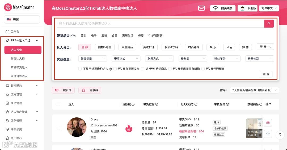Click the 旗舰版 user avatar
Screen dimensions: 287x150
(243, 8)
